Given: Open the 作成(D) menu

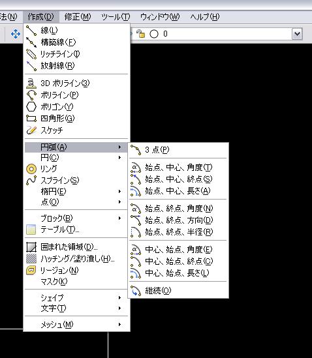Looking at the screenshot, I should (x=41, y=17).
